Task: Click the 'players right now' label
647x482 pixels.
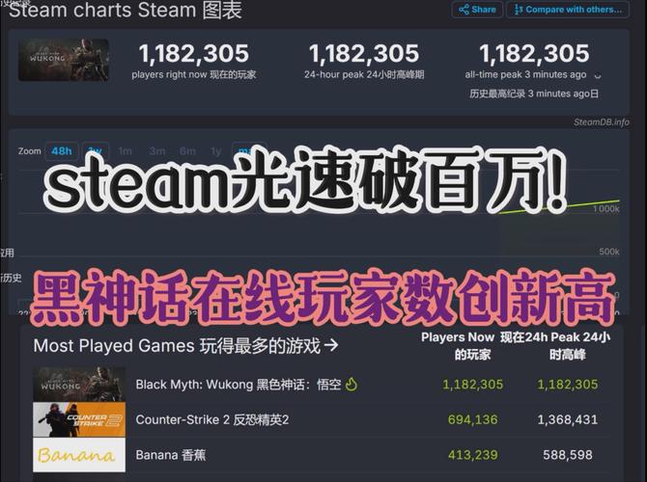Action: click(193, 74)
